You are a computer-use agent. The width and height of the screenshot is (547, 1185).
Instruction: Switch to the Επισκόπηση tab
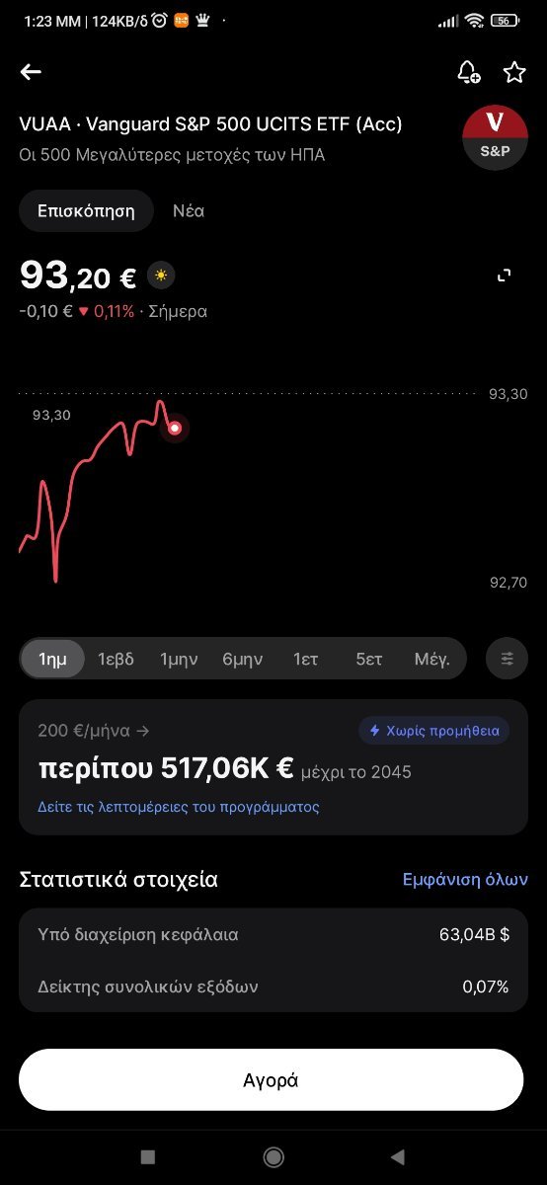click(86, 210)
